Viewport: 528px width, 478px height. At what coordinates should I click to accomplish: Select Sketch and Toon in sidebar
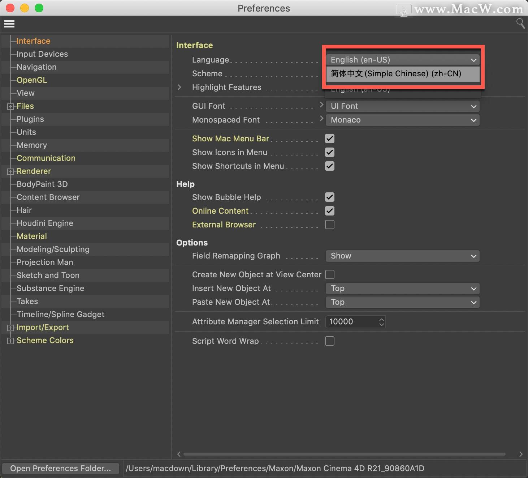coord(48,275)
